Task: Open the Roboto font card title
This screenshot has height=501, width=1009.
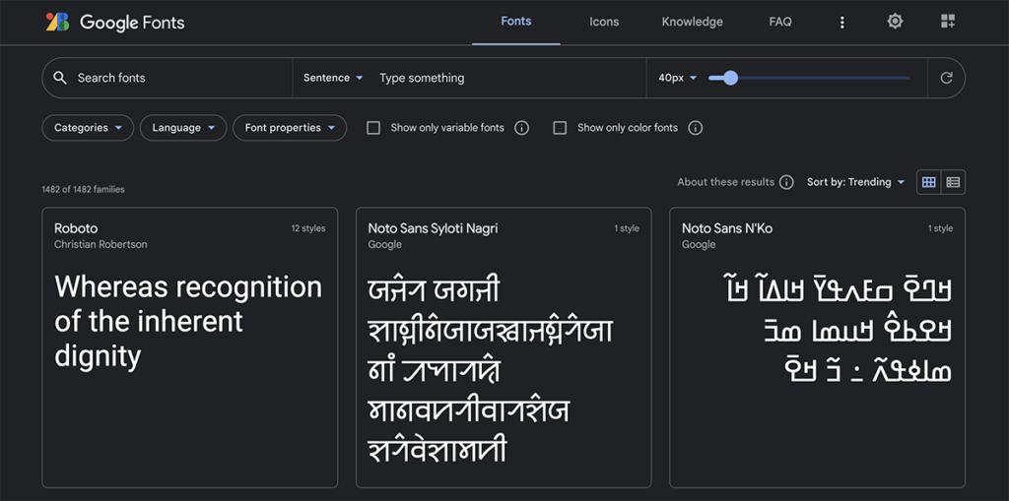Action: point(76,228)
